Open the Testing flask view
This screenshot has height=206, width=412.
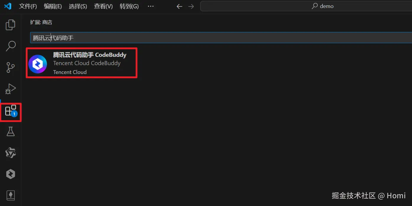(x=11, y=131)
